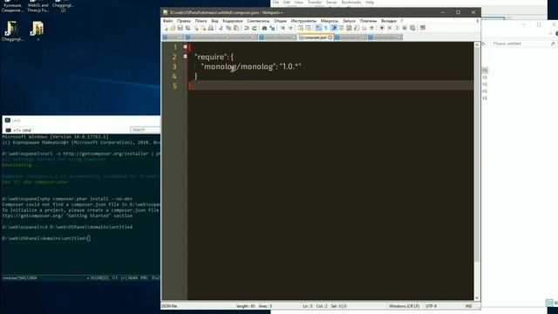Open Find with the binoculars icon

point(264,28)
